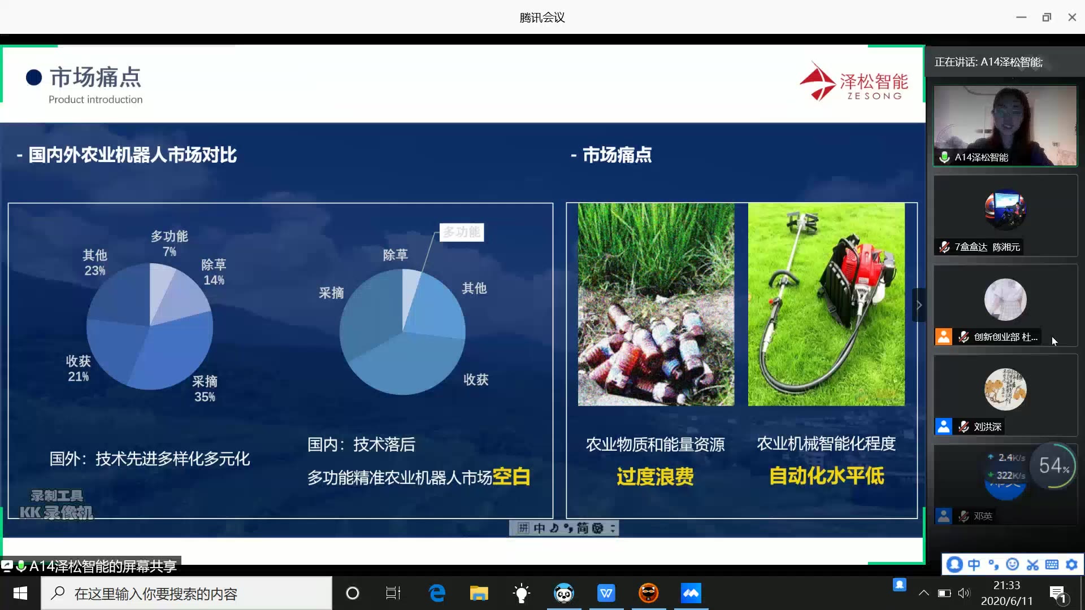
Task: Click orange host badge beside 创新创业部
Action: [944, 337]
